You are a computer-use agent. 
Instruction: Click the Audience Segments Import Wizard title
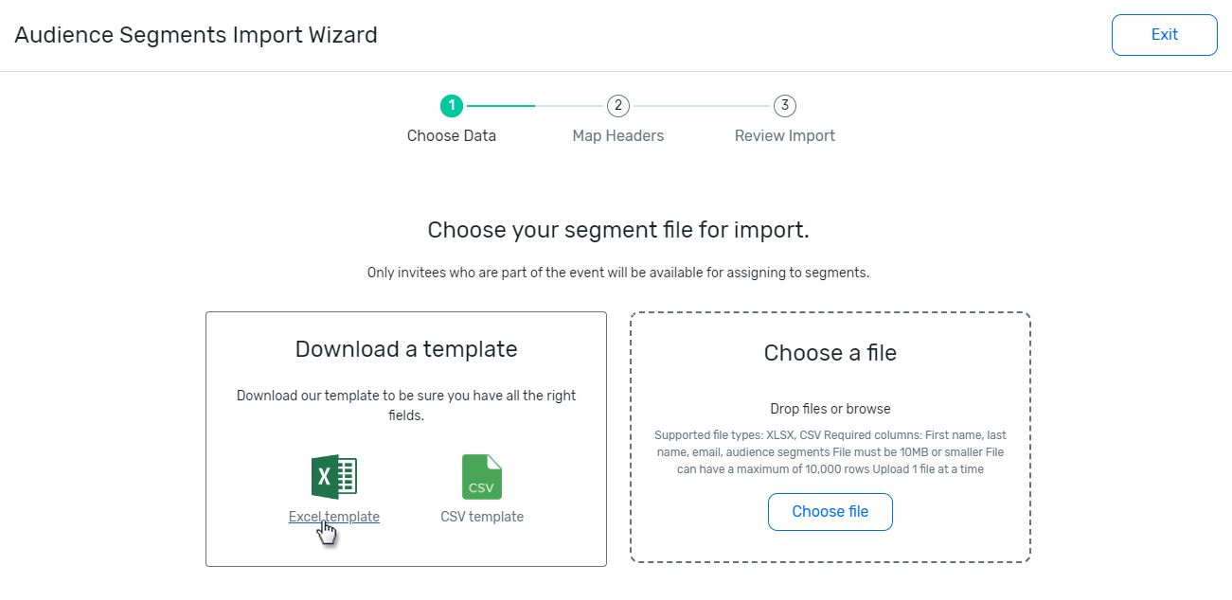[x=196, y=35]
